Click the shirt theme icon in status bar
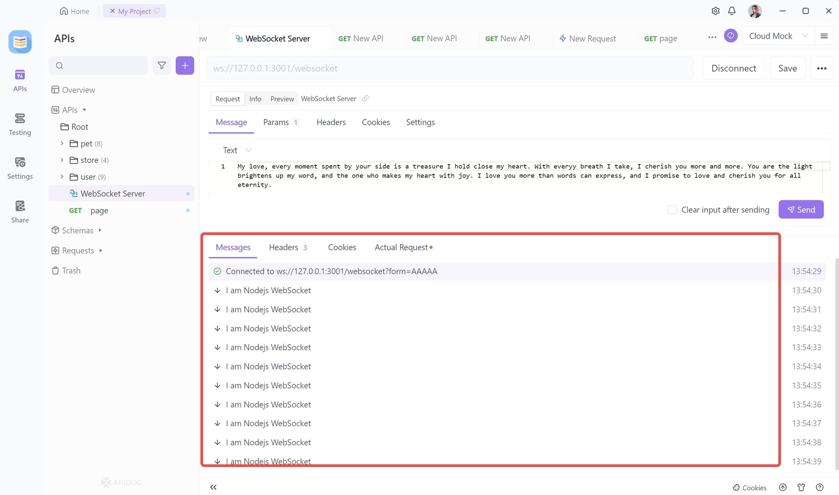839x495 pixels. [801, 487]
